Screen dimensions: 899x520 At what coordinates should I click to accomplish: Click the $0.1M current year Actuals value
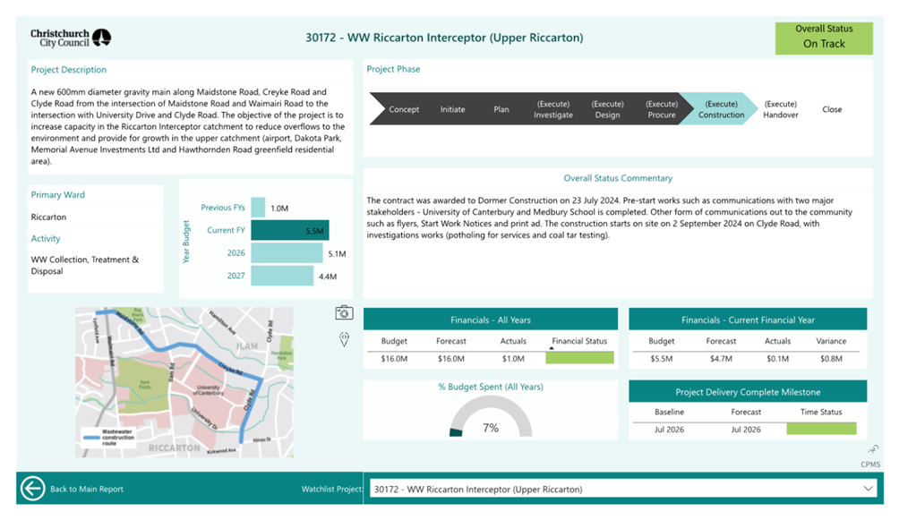point(777,359)
